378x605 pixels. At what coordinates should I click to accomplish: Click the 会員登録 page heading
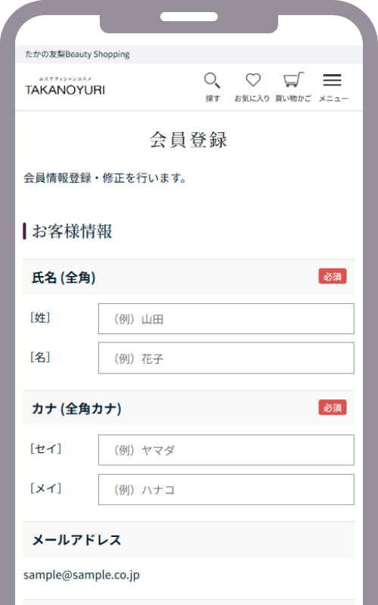pyautogui.click(x=188, y=140)
